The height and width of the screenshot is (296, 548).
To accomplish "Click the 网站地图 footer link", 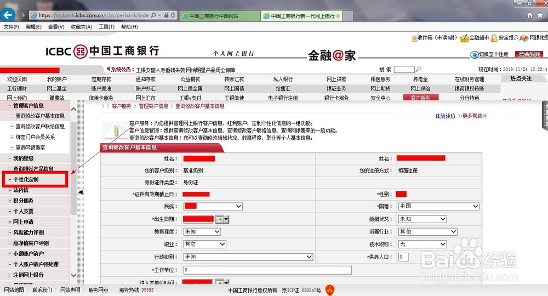I will [14, 290].
